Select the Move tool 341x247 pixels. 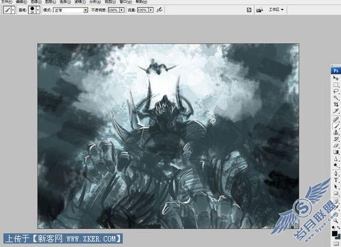click(x=336, y=78)
